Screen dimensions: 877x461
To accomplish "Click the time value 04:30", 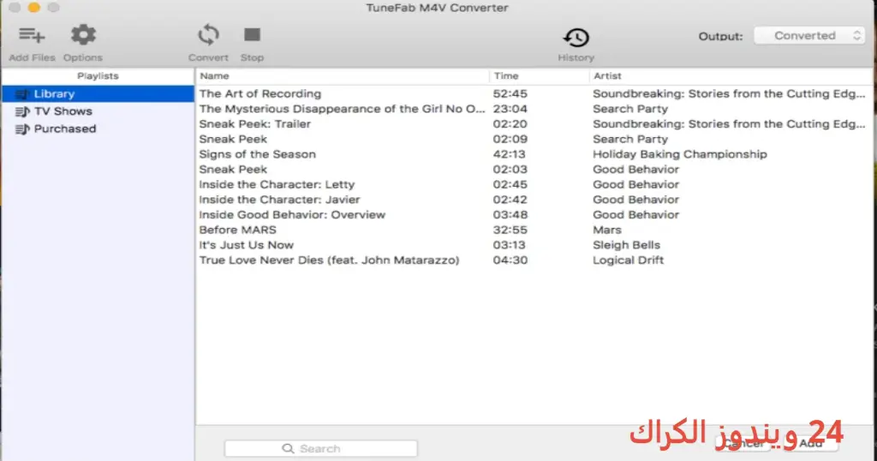I will click(x=510, y=260).
